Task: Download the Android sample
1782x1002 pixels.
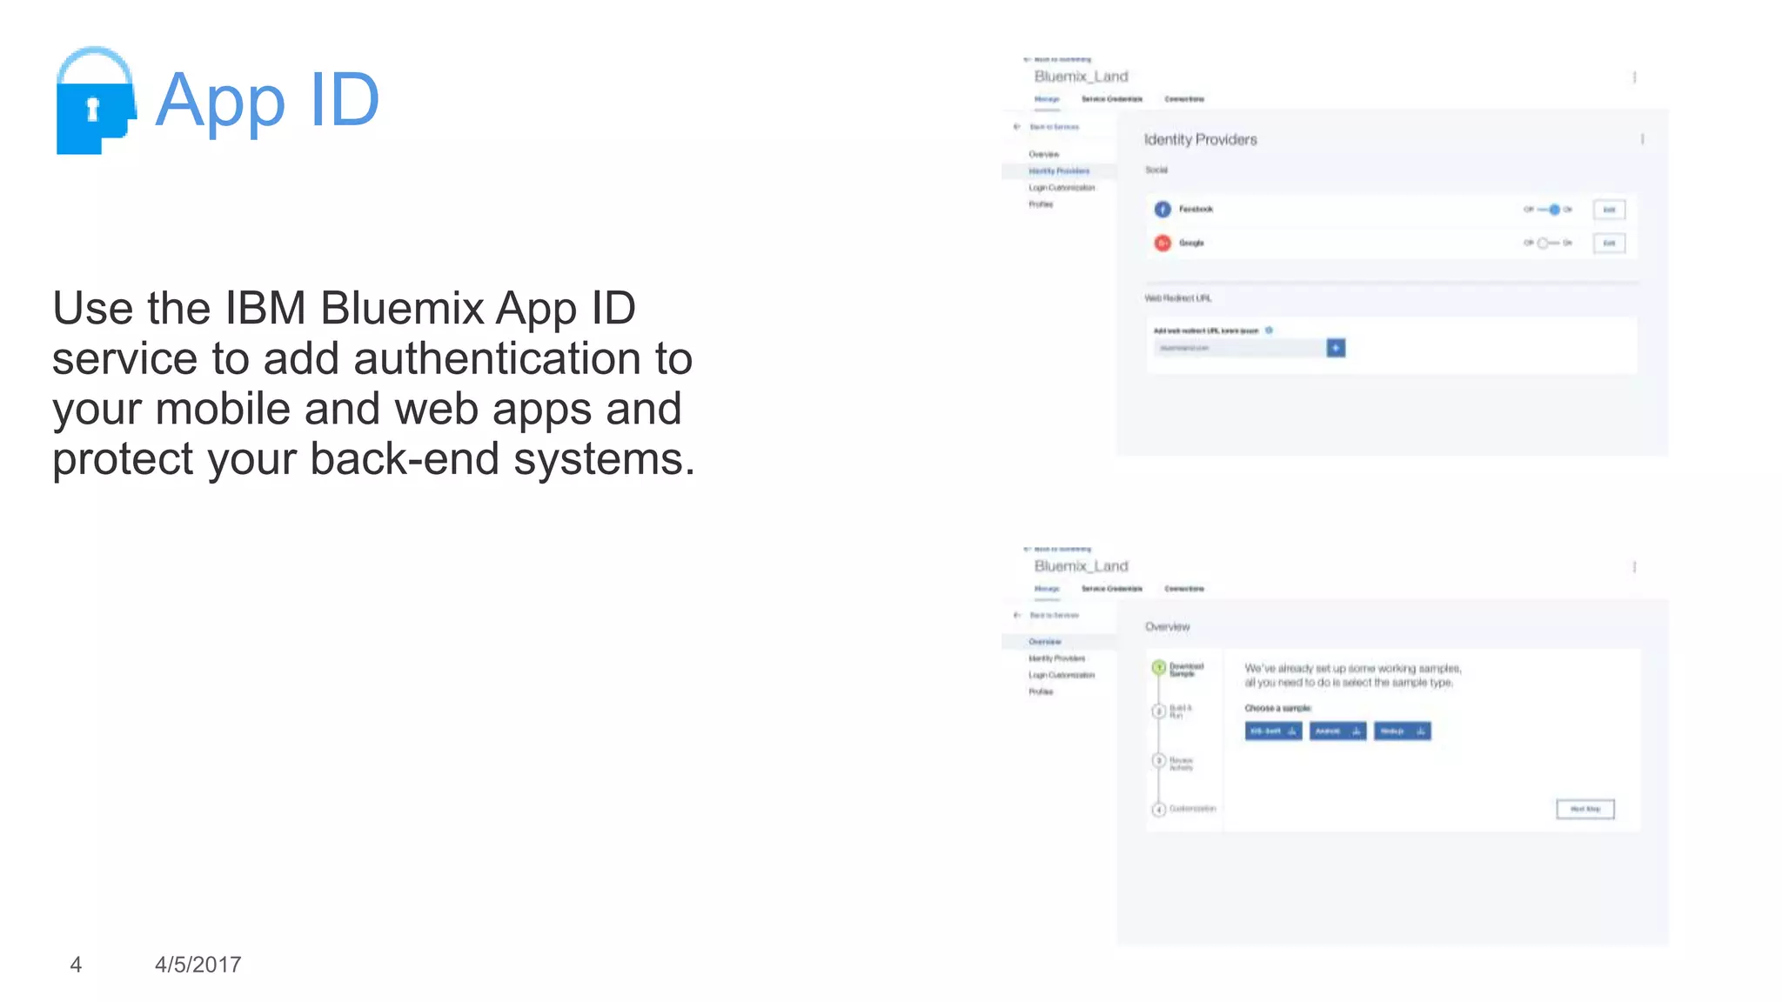Action: coord(1337,731)
